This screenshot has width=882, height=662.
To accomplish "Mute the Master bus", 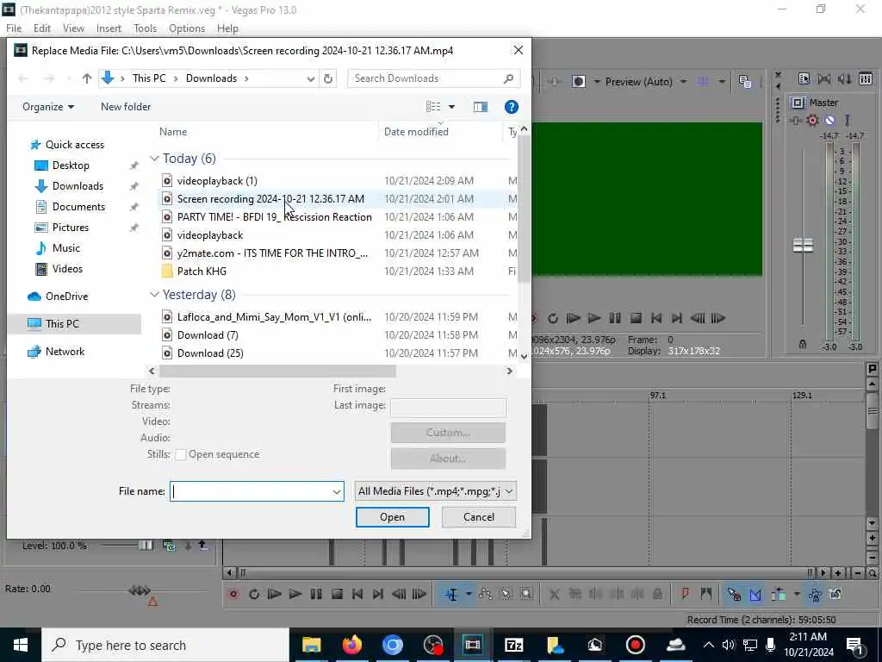I will point(829,120).
